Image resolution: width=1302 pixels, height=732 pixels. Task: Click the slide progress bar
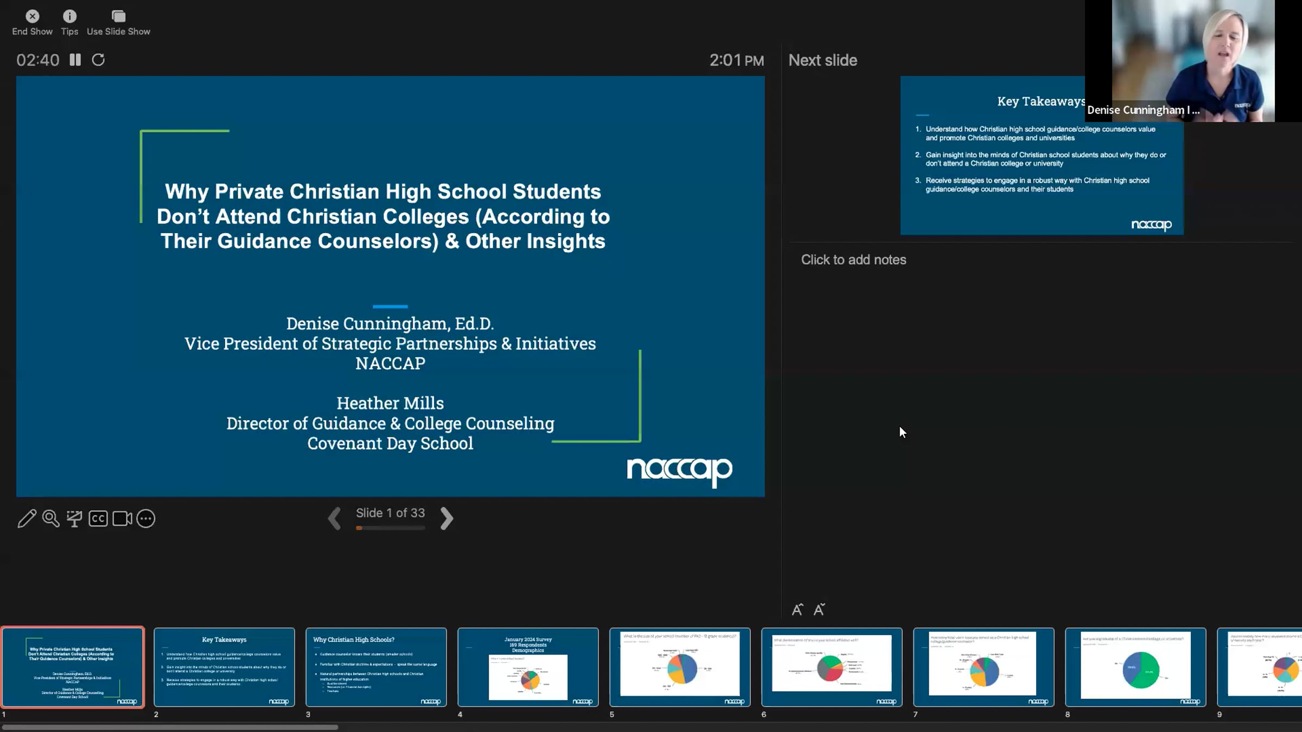click(391, 528)
